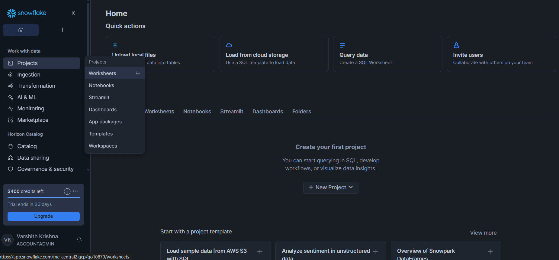Add the Analyze sentiment template

[x=375, y=251]
